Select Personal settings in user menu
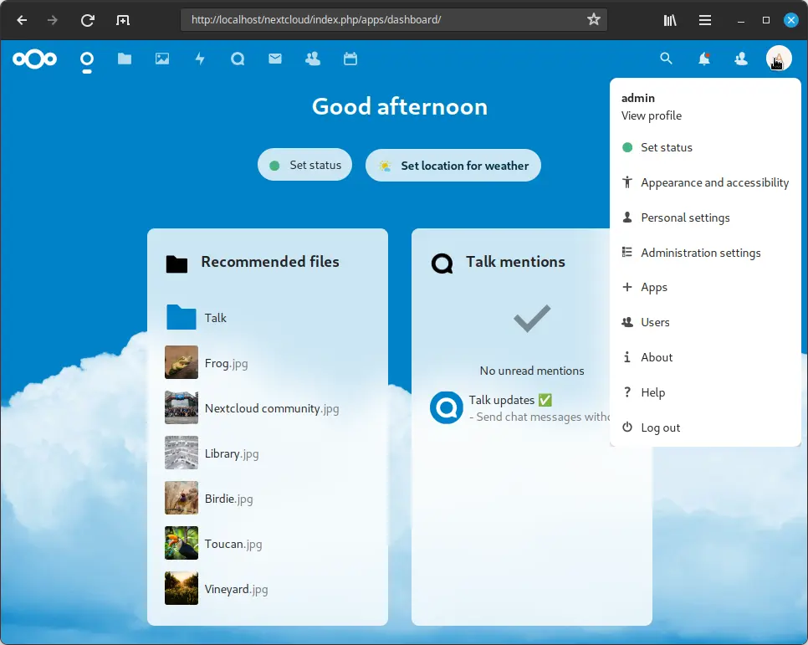This screenshot has height=645, width=808. [x=685, y=218]
